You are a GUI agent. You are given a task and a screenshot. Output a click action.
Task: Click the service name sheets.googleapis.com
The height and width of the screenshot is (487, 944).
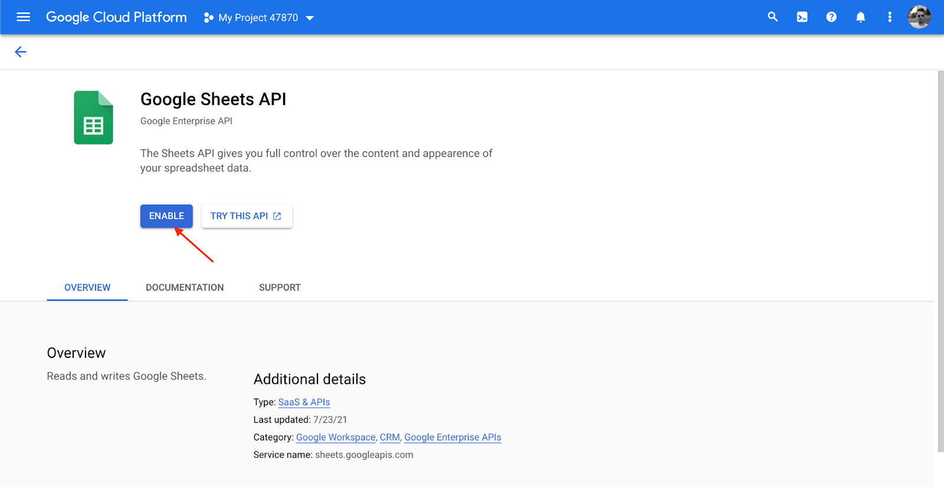coord(364,455)
